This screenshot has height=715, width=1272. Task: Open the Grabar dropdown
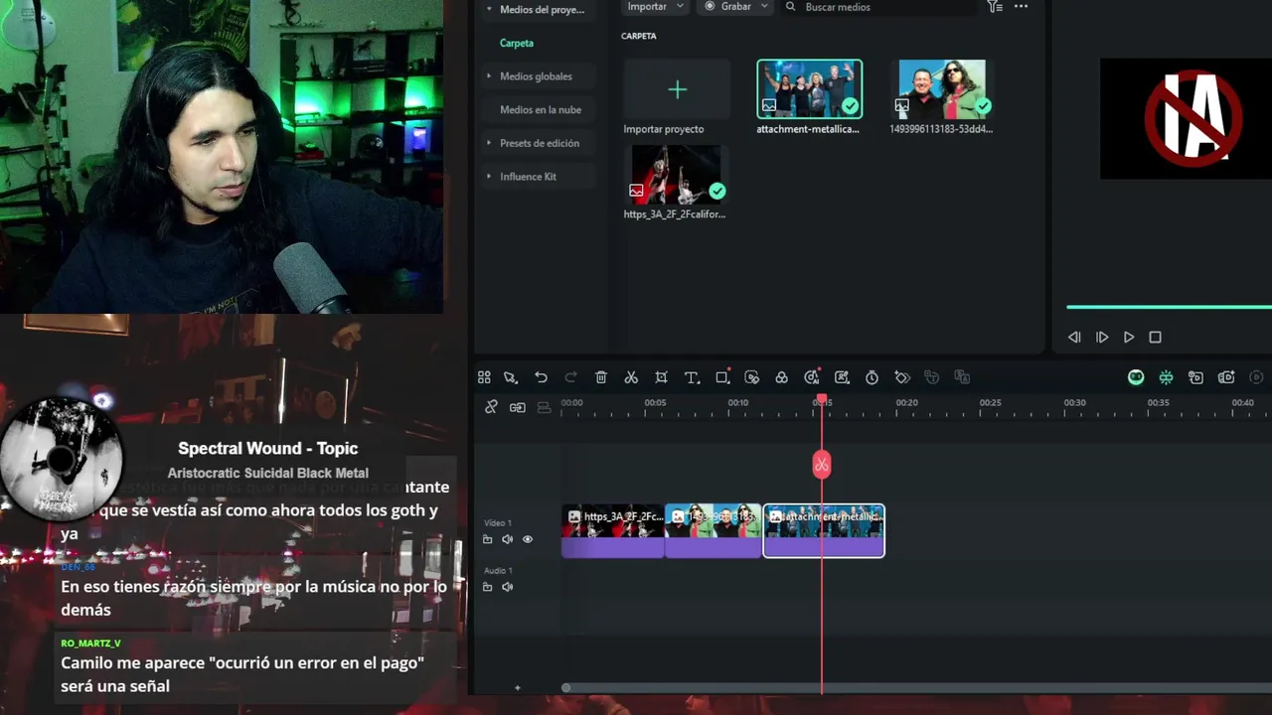click(x=734, y=7)
